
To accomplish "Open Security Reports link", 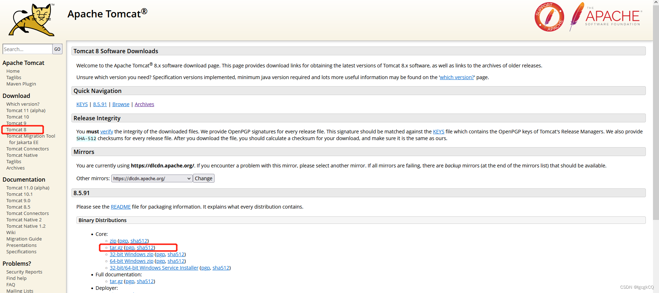I will point(24,272).
